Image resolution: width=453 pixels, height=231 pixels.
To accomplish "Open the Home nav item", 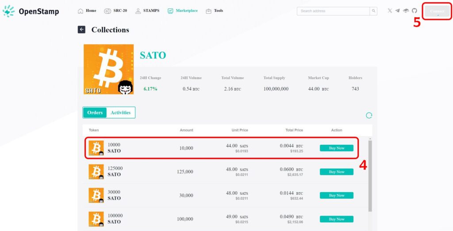I will click(x=87, y=11).
